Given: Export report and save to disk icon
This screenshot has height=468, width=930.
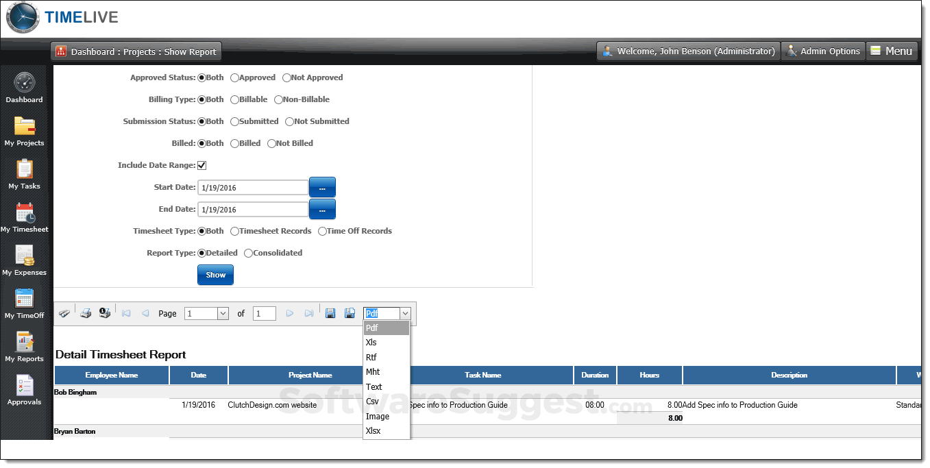Looking at the screenshot, I should click(x=330, y=313).
